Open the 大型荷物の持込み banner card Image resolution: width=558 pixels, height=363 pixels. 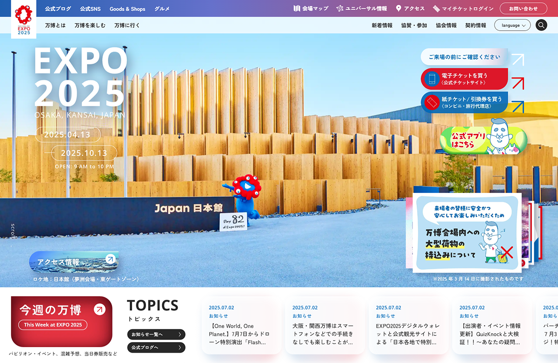coord(467,232)
